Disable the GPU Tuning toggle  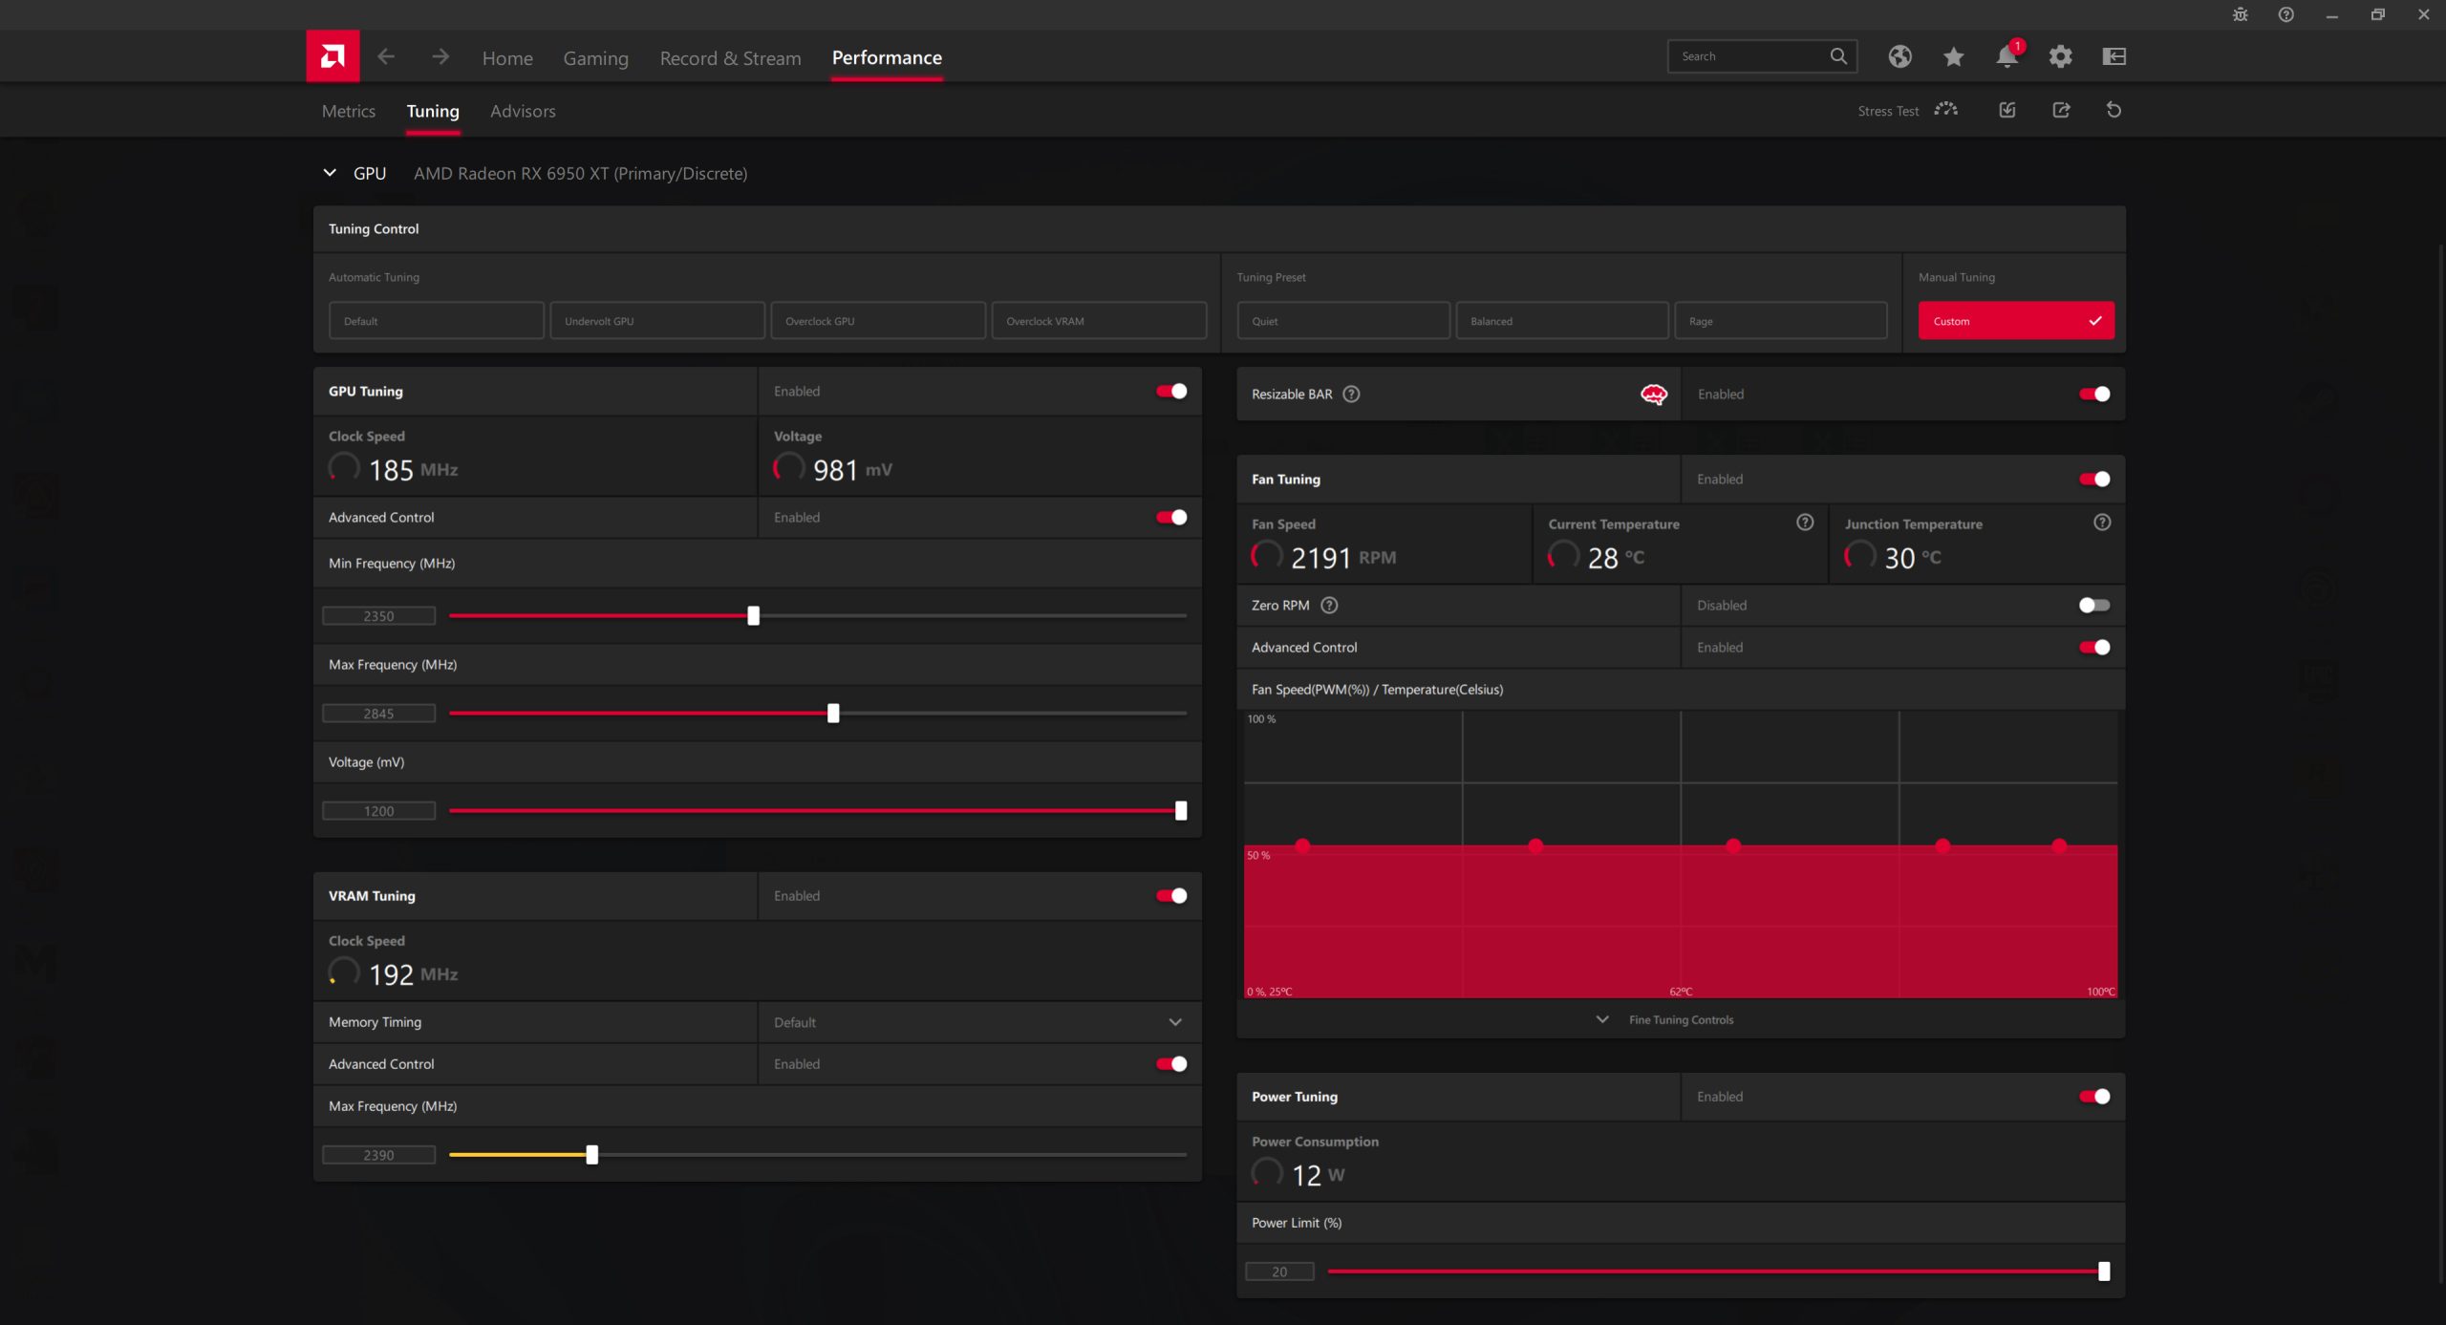(1171, 391)
